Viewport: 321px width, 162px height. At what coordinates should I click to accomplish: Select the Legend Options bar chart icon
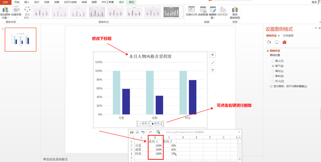(x=284, y=42)
